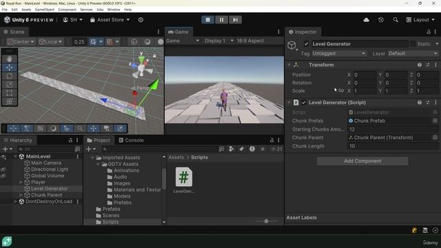Screen dimensions: 441x248
Task: Lock the Project panel
Action: pyautogui.click(x=271, y=140)
